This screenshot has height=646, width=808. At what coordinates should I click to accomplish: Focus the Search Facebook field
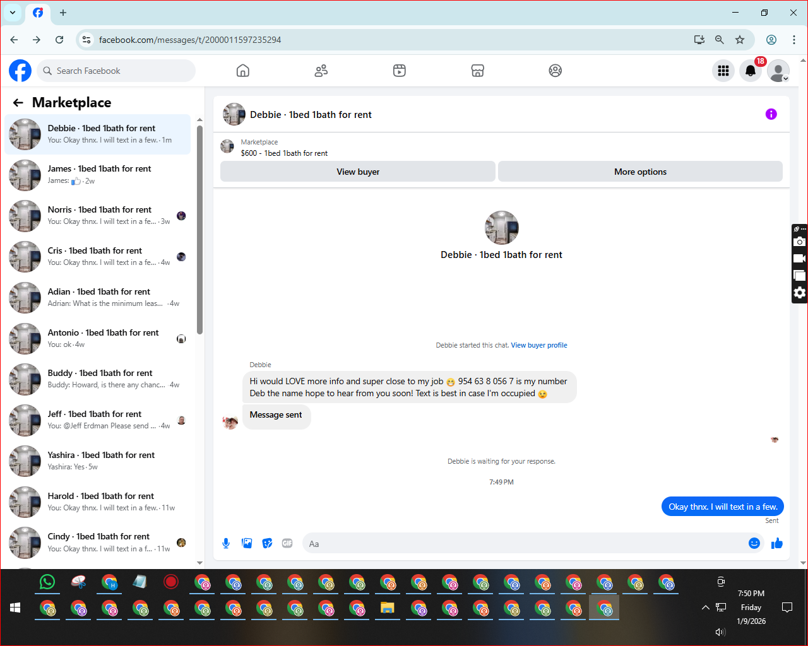pos(116,71)
